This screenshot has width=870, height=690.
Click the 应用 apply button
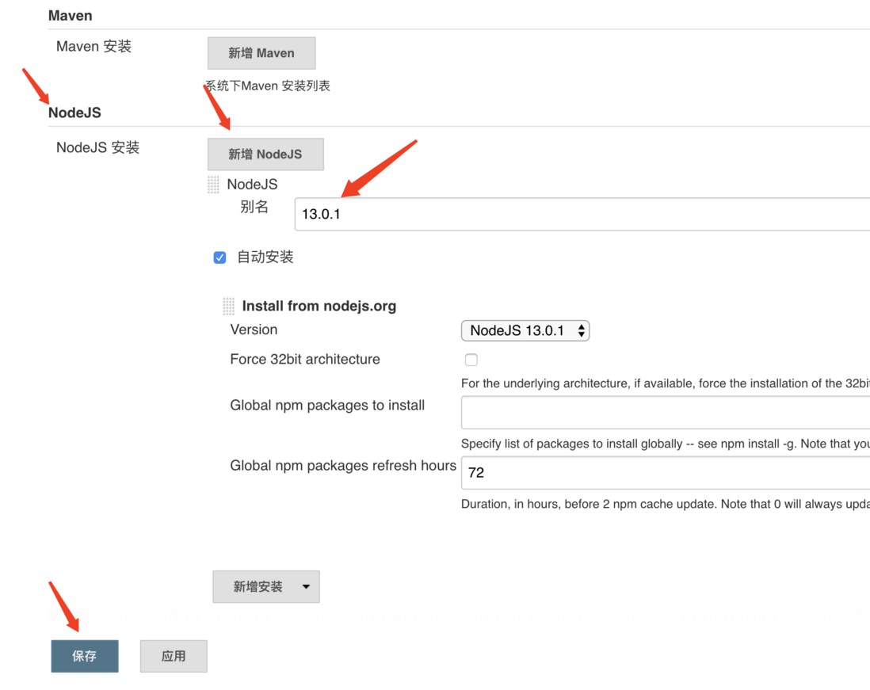(x=173, y=656)
